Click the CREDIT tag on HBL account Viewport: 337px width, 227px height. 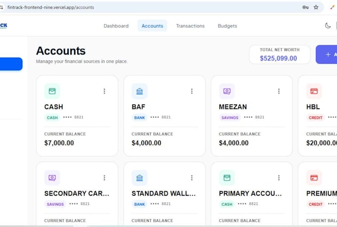point(316,118)
